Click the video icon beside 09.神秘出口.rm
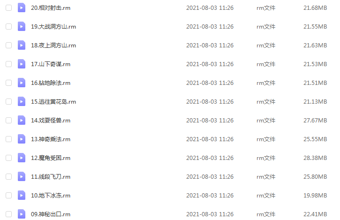 [x=22, y=214]
